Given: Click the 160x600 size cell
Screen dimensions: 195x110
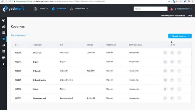Looking at the screenshot, I should tap(91, 71).
